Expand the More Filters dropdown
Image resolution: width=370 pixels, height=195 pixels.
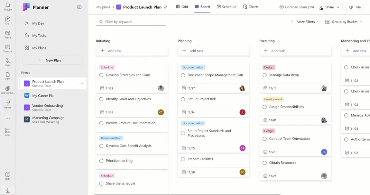pos(304,22)
